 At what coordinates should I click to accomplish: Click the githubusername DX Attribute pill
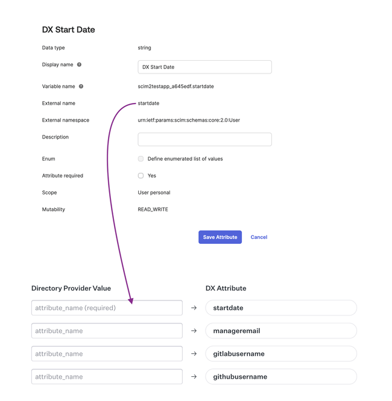(281, 376)
